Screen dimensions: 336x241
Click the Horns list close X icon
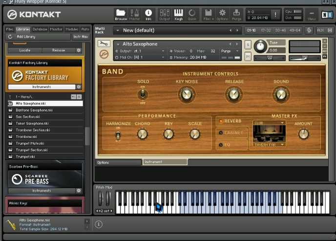click(79, 97)
